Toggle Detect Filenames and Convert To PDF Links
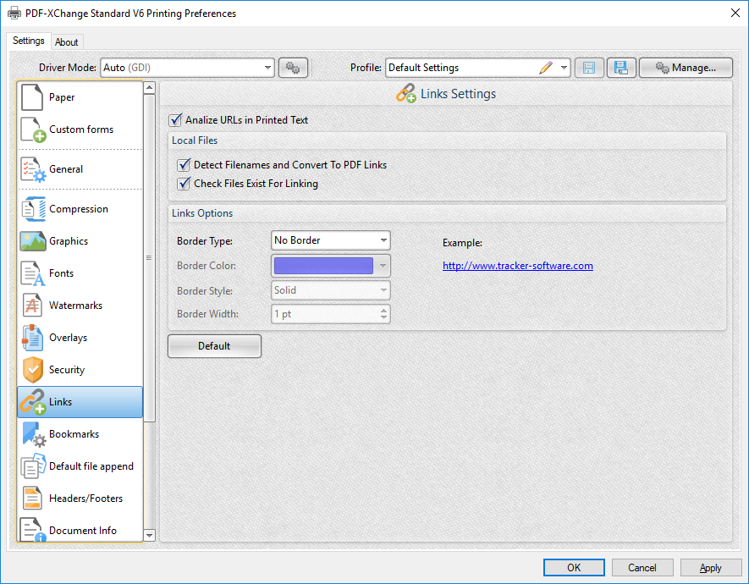 coord(184,165)
